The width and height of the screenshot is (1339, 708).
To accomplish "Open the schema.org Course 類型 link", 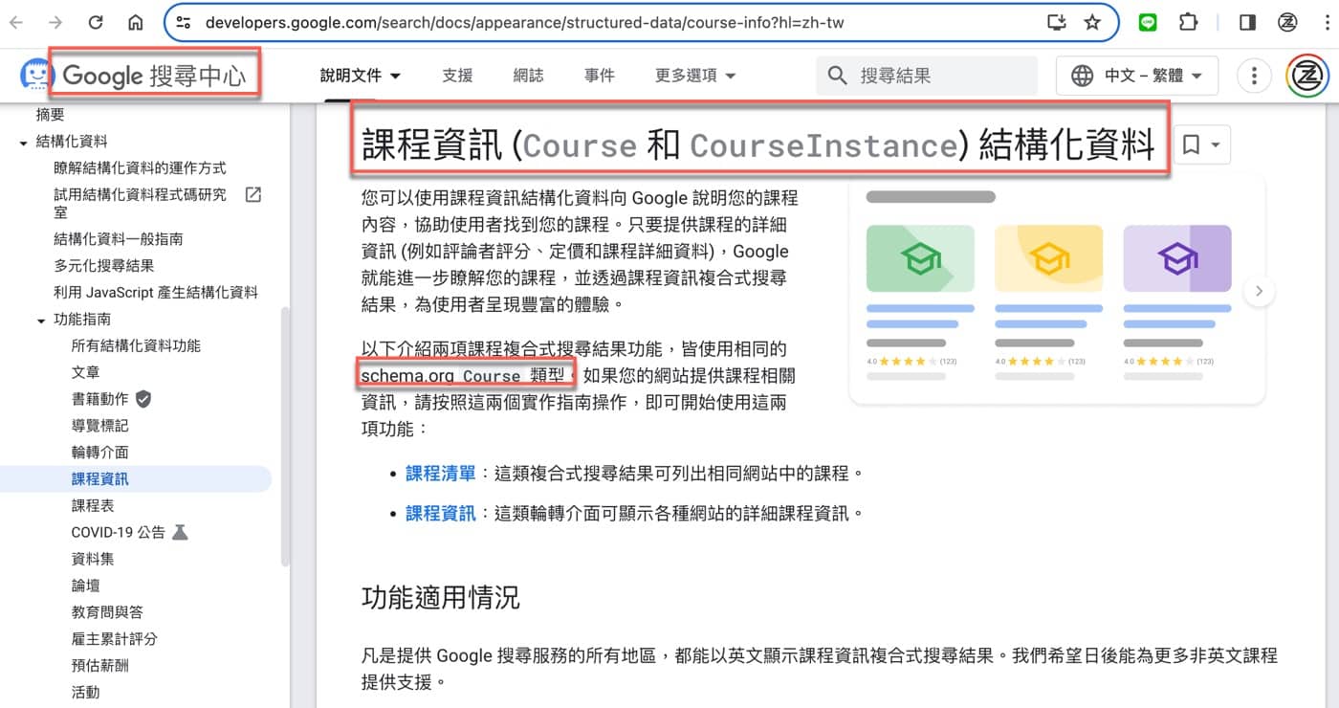I will 464,374.
